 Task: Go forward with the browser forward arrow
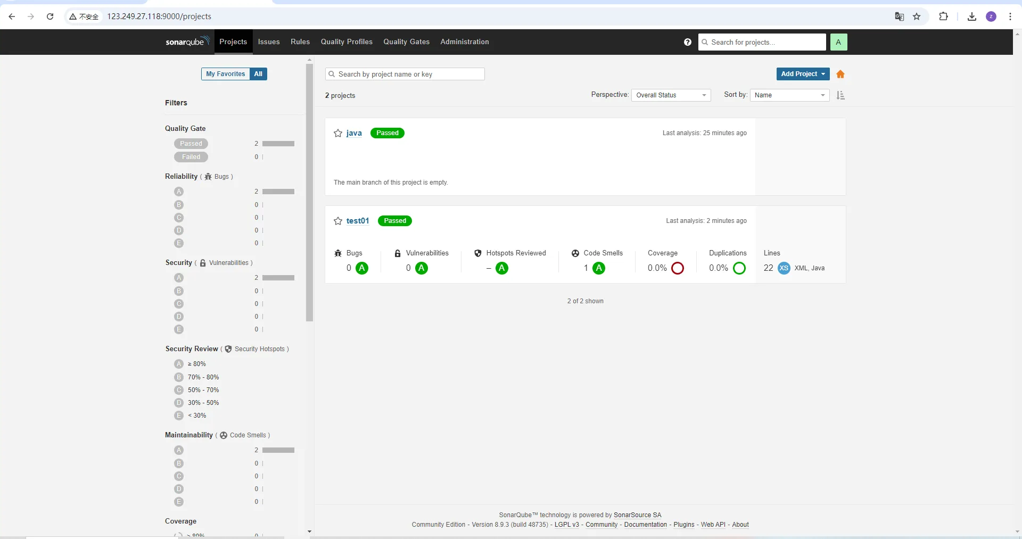pos(31,16)
